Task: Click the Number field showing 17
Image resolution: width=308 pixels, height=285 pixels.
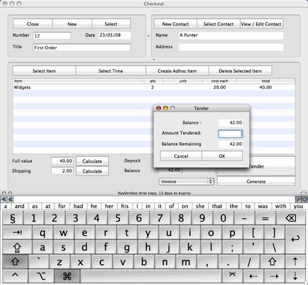Action: click(52, 35)
